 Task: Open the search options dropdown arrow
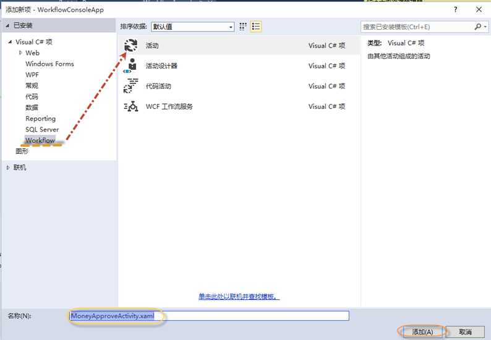click(485, 27)
